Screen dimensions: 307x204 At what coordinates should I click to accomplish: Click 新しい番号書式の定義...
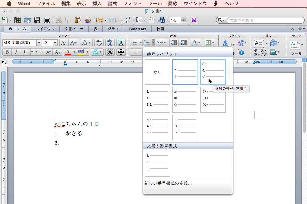(168, 183)
